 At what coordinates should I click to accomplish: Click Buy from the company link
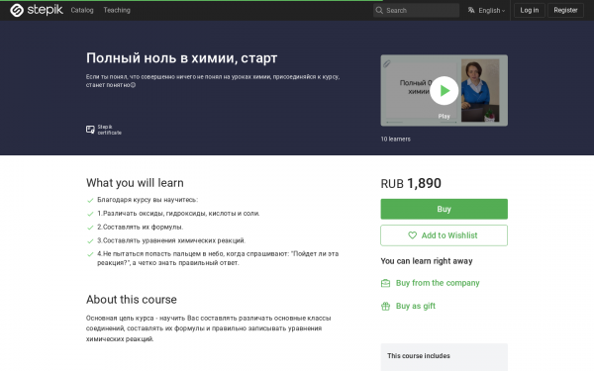coord(438,283)
